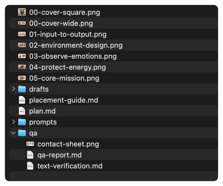Select the file name qa-report.md
This screenshot has height=186, width=223.
coord(59,155)
